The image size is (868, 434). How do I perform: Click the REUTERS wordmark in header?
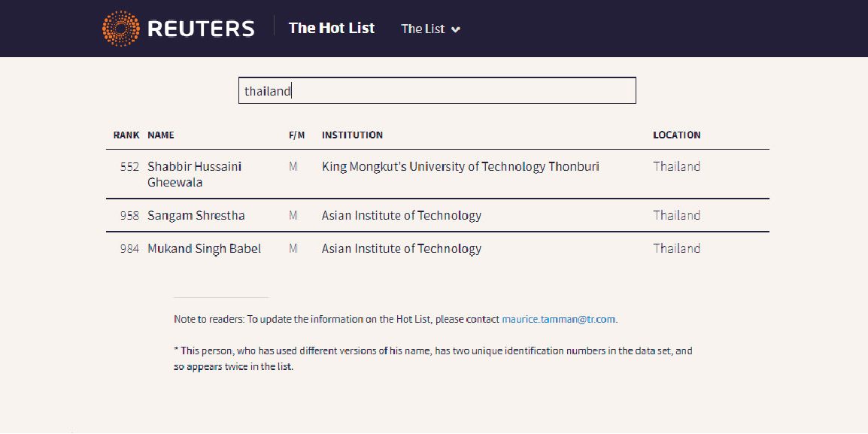coord(201,29)
